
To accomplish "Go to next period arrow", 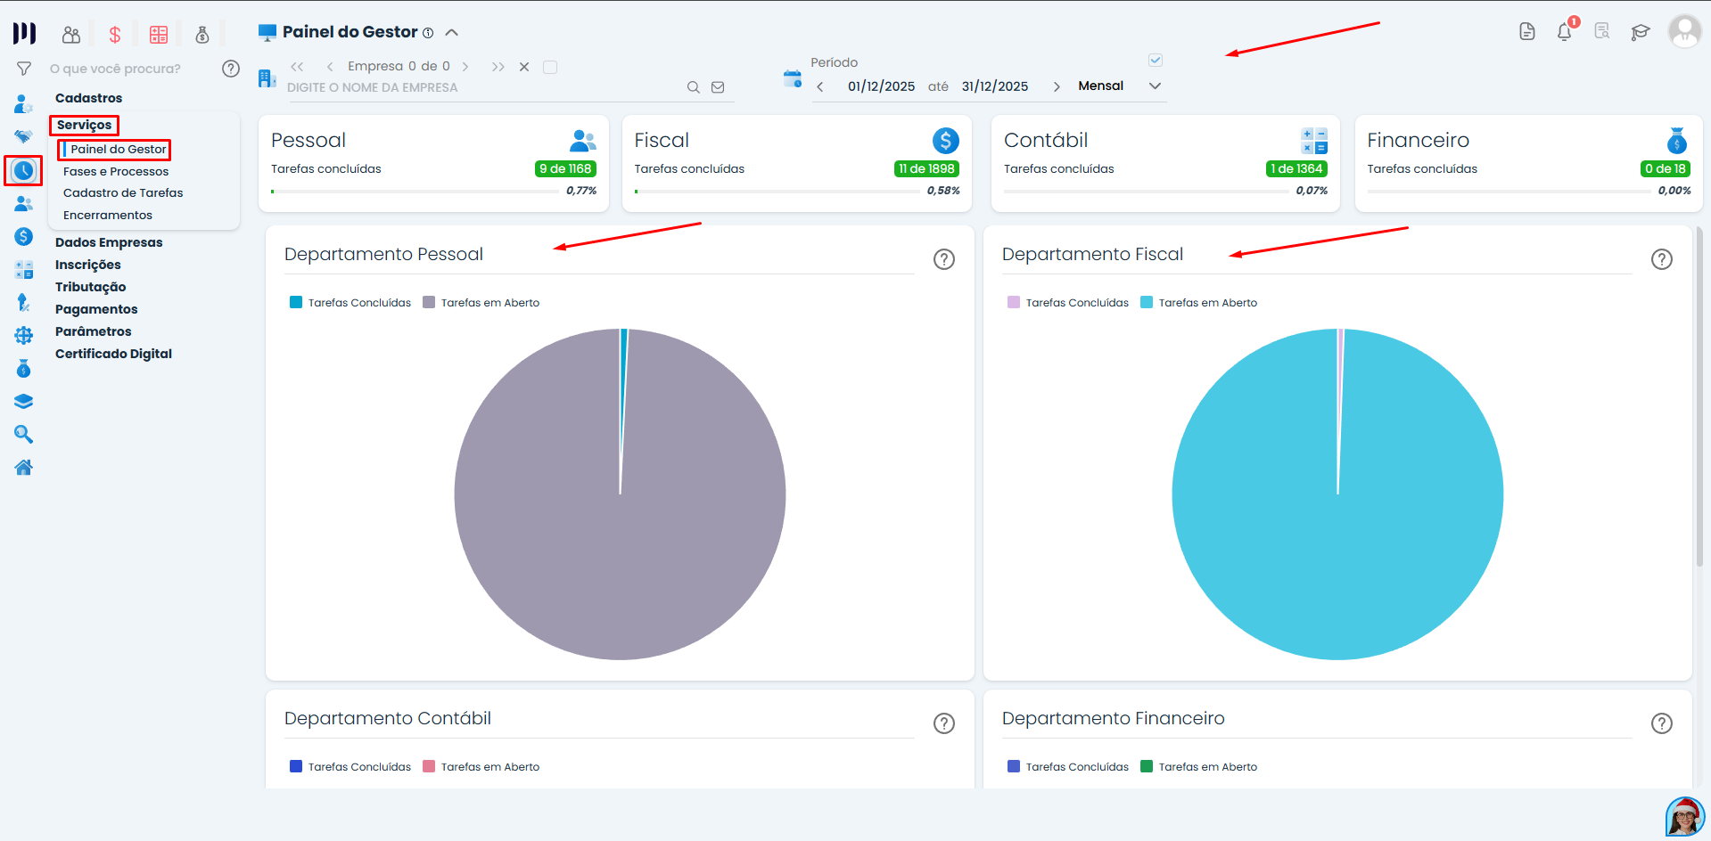I will pyautogui.click(x=1057, y=86).
